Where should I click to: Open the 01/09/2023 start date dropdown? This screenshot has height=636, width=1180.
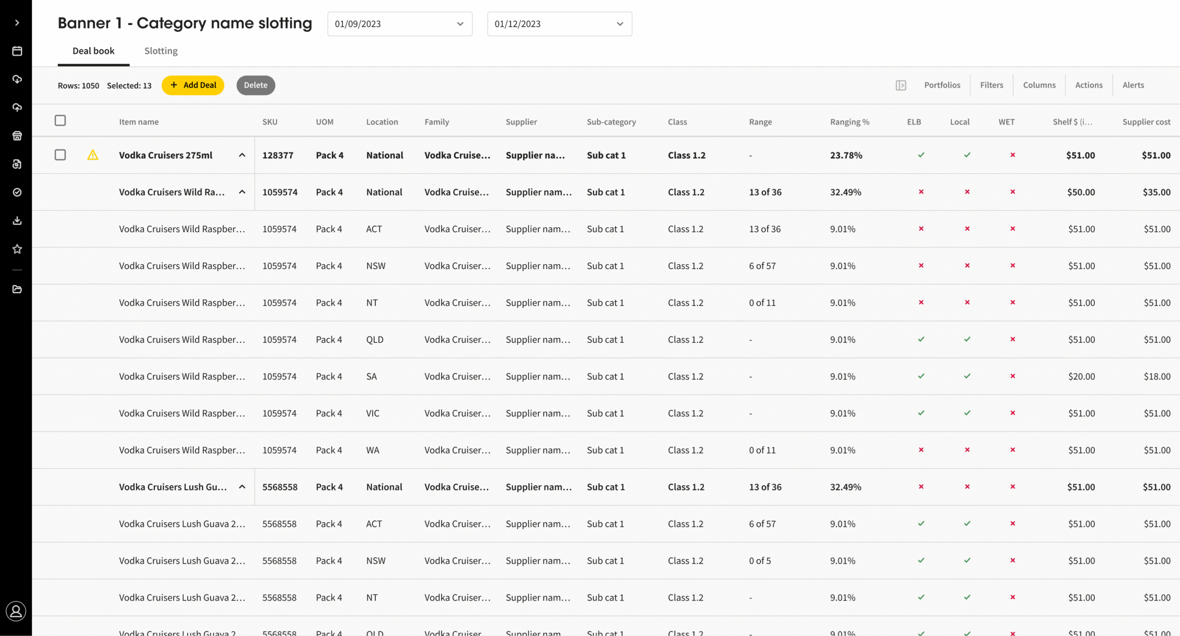coord(400,24)
